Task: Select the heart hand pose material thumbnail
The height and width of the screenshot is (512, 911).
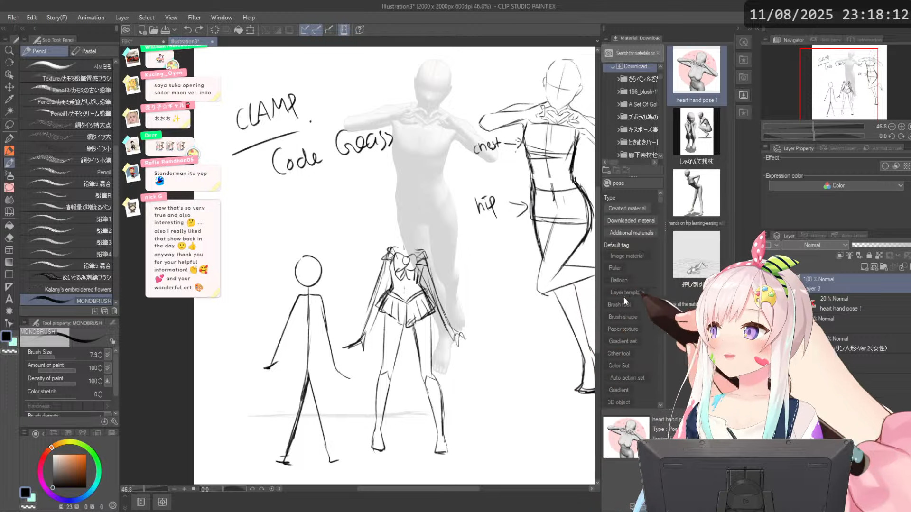Action: [x=696, y=70]
